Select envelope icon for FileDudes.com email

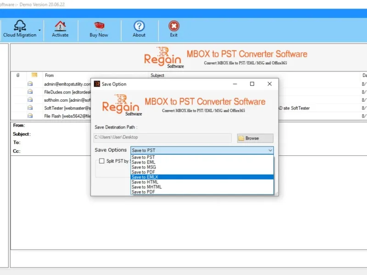coord(30,92)
